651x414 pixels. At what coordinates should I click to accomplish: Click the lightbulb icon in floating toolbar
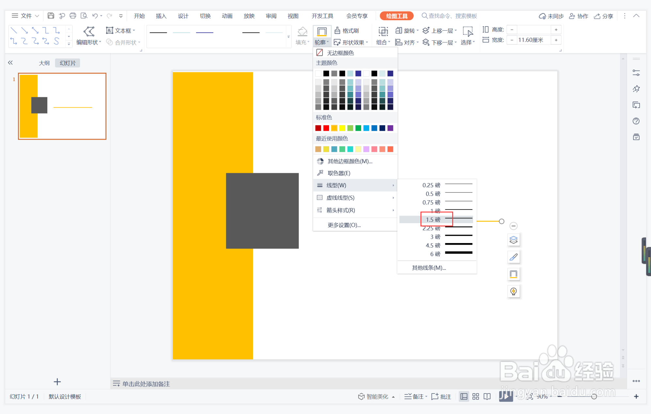coord(513,291)
